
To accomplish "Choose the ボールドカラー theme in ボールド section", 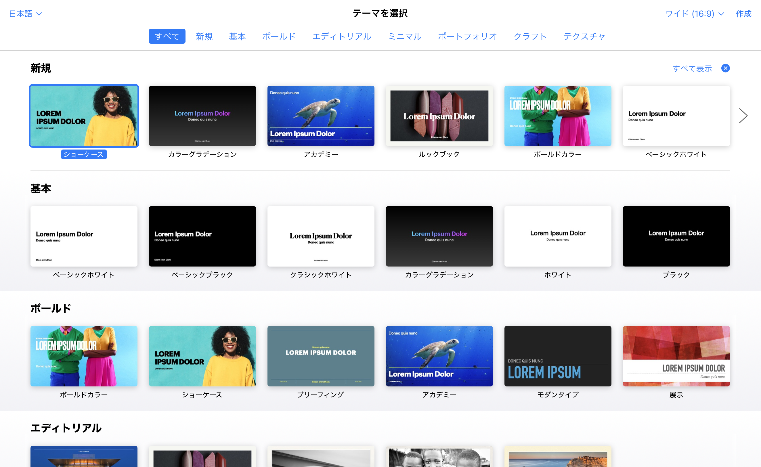I will pyautogui.click(x=84, y=356).
